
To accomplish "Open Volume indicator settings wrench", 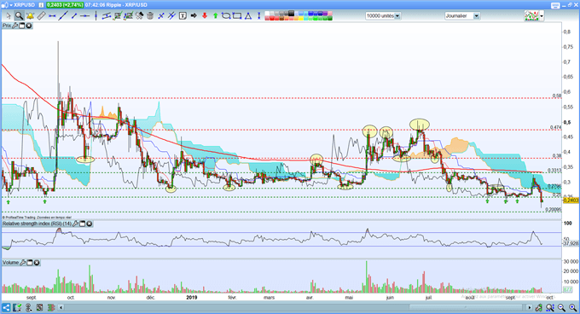I will click(x=22, y=263).
